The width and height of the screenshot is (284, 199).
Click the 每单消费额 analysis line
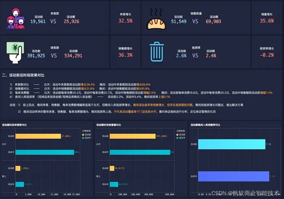pyautogui.click(x=141, y=93)
